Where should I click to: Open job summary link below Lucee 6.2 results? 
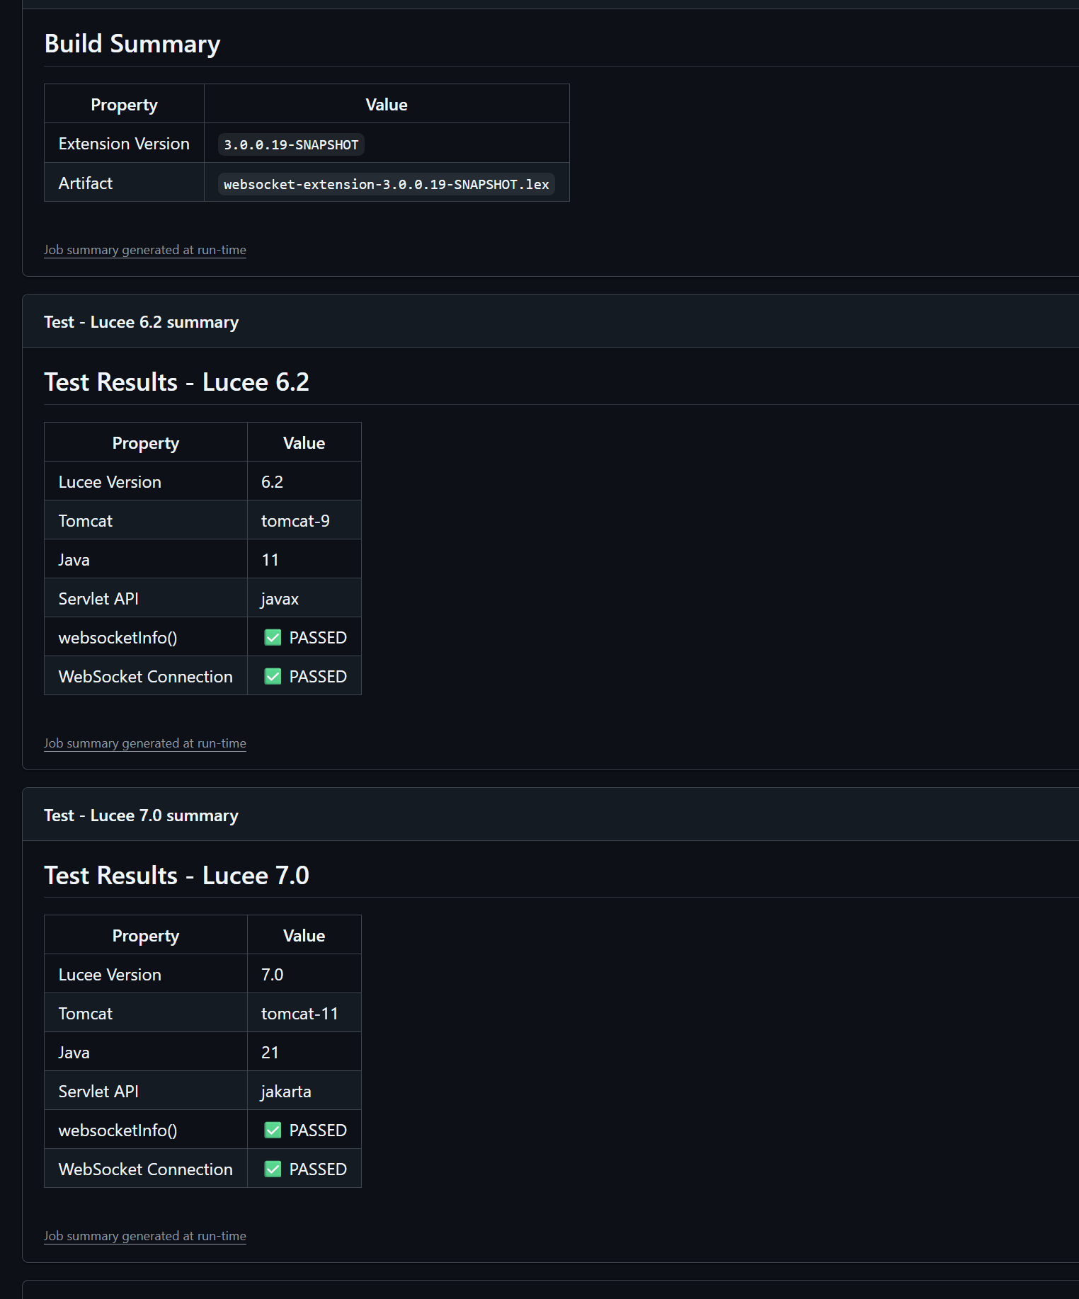point(145,743)
